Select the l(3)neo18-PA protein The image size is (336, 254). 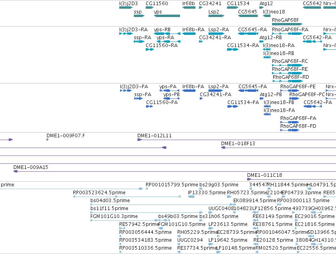point(267,114)
